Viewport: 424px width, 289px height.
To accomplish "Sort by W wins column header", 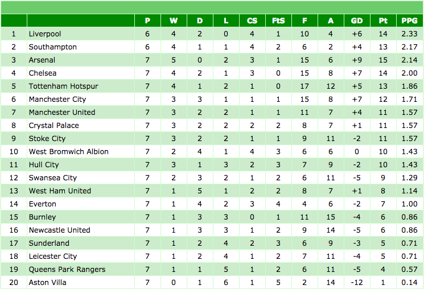I will point(174,20).
